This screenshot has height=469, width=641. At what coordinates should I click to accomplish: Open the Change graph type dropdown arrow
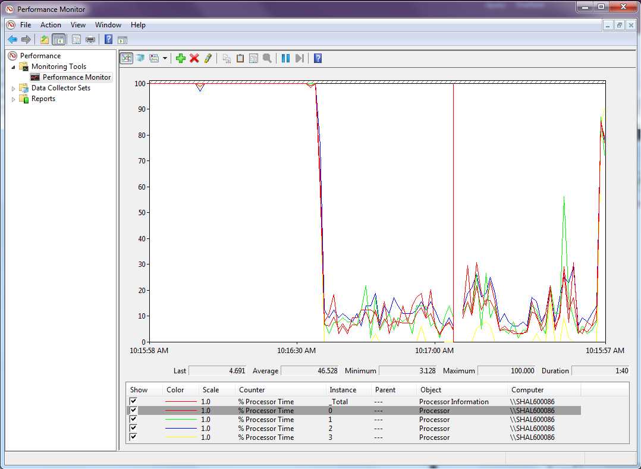165,58
